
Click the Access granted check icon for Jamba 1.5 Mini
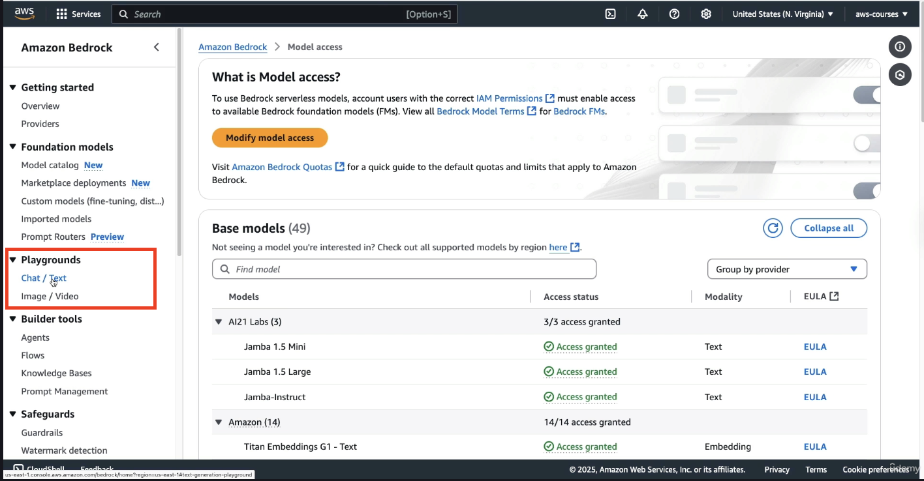pyautogui.click(x=549, y=347)
